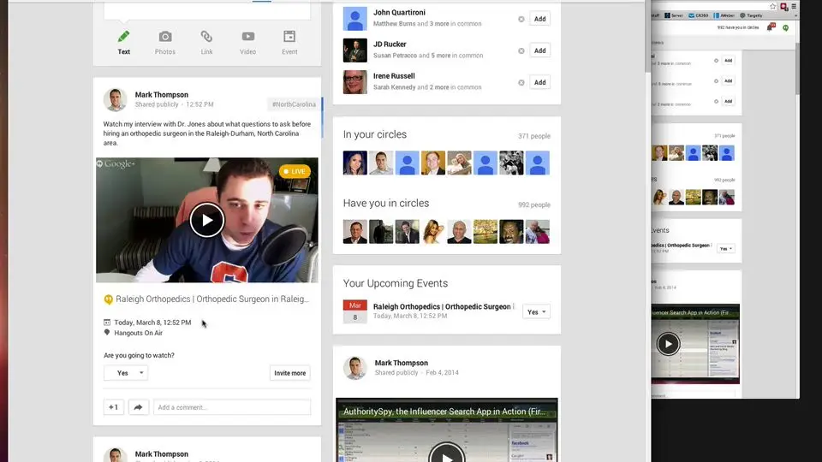
Task: Dismiss Irene Russell suggestion
Action: click(521, 83)
